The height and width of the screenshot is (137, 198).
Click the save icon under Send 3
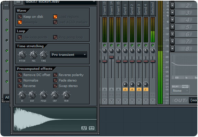click(139, 101)
